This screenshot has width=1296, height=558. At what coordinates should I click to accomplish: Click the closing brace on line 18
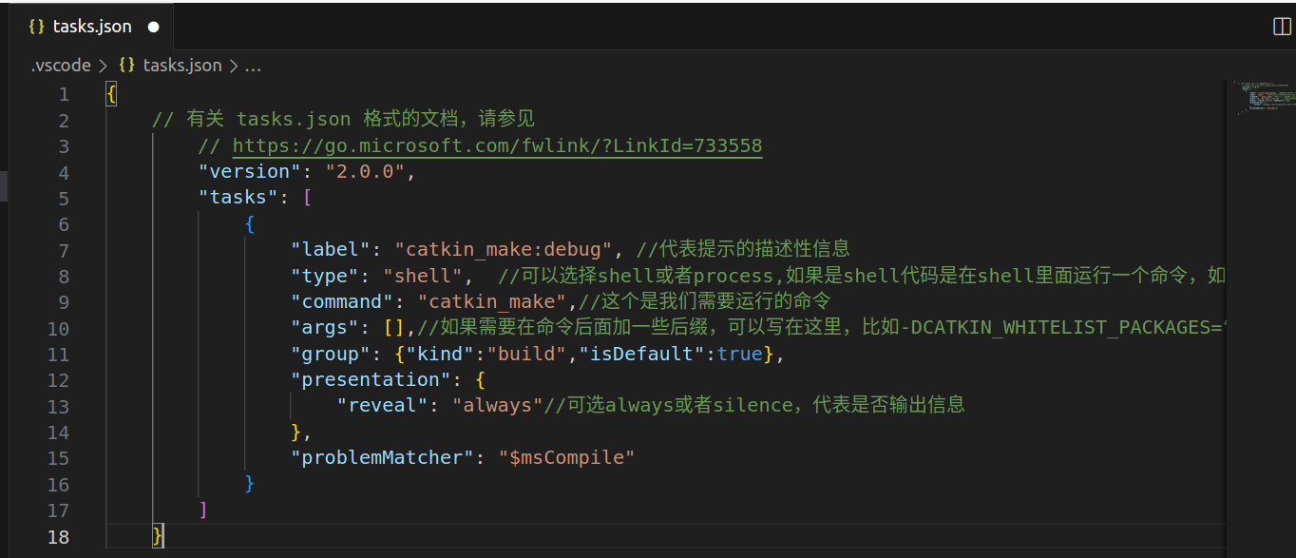pos(158,536)
